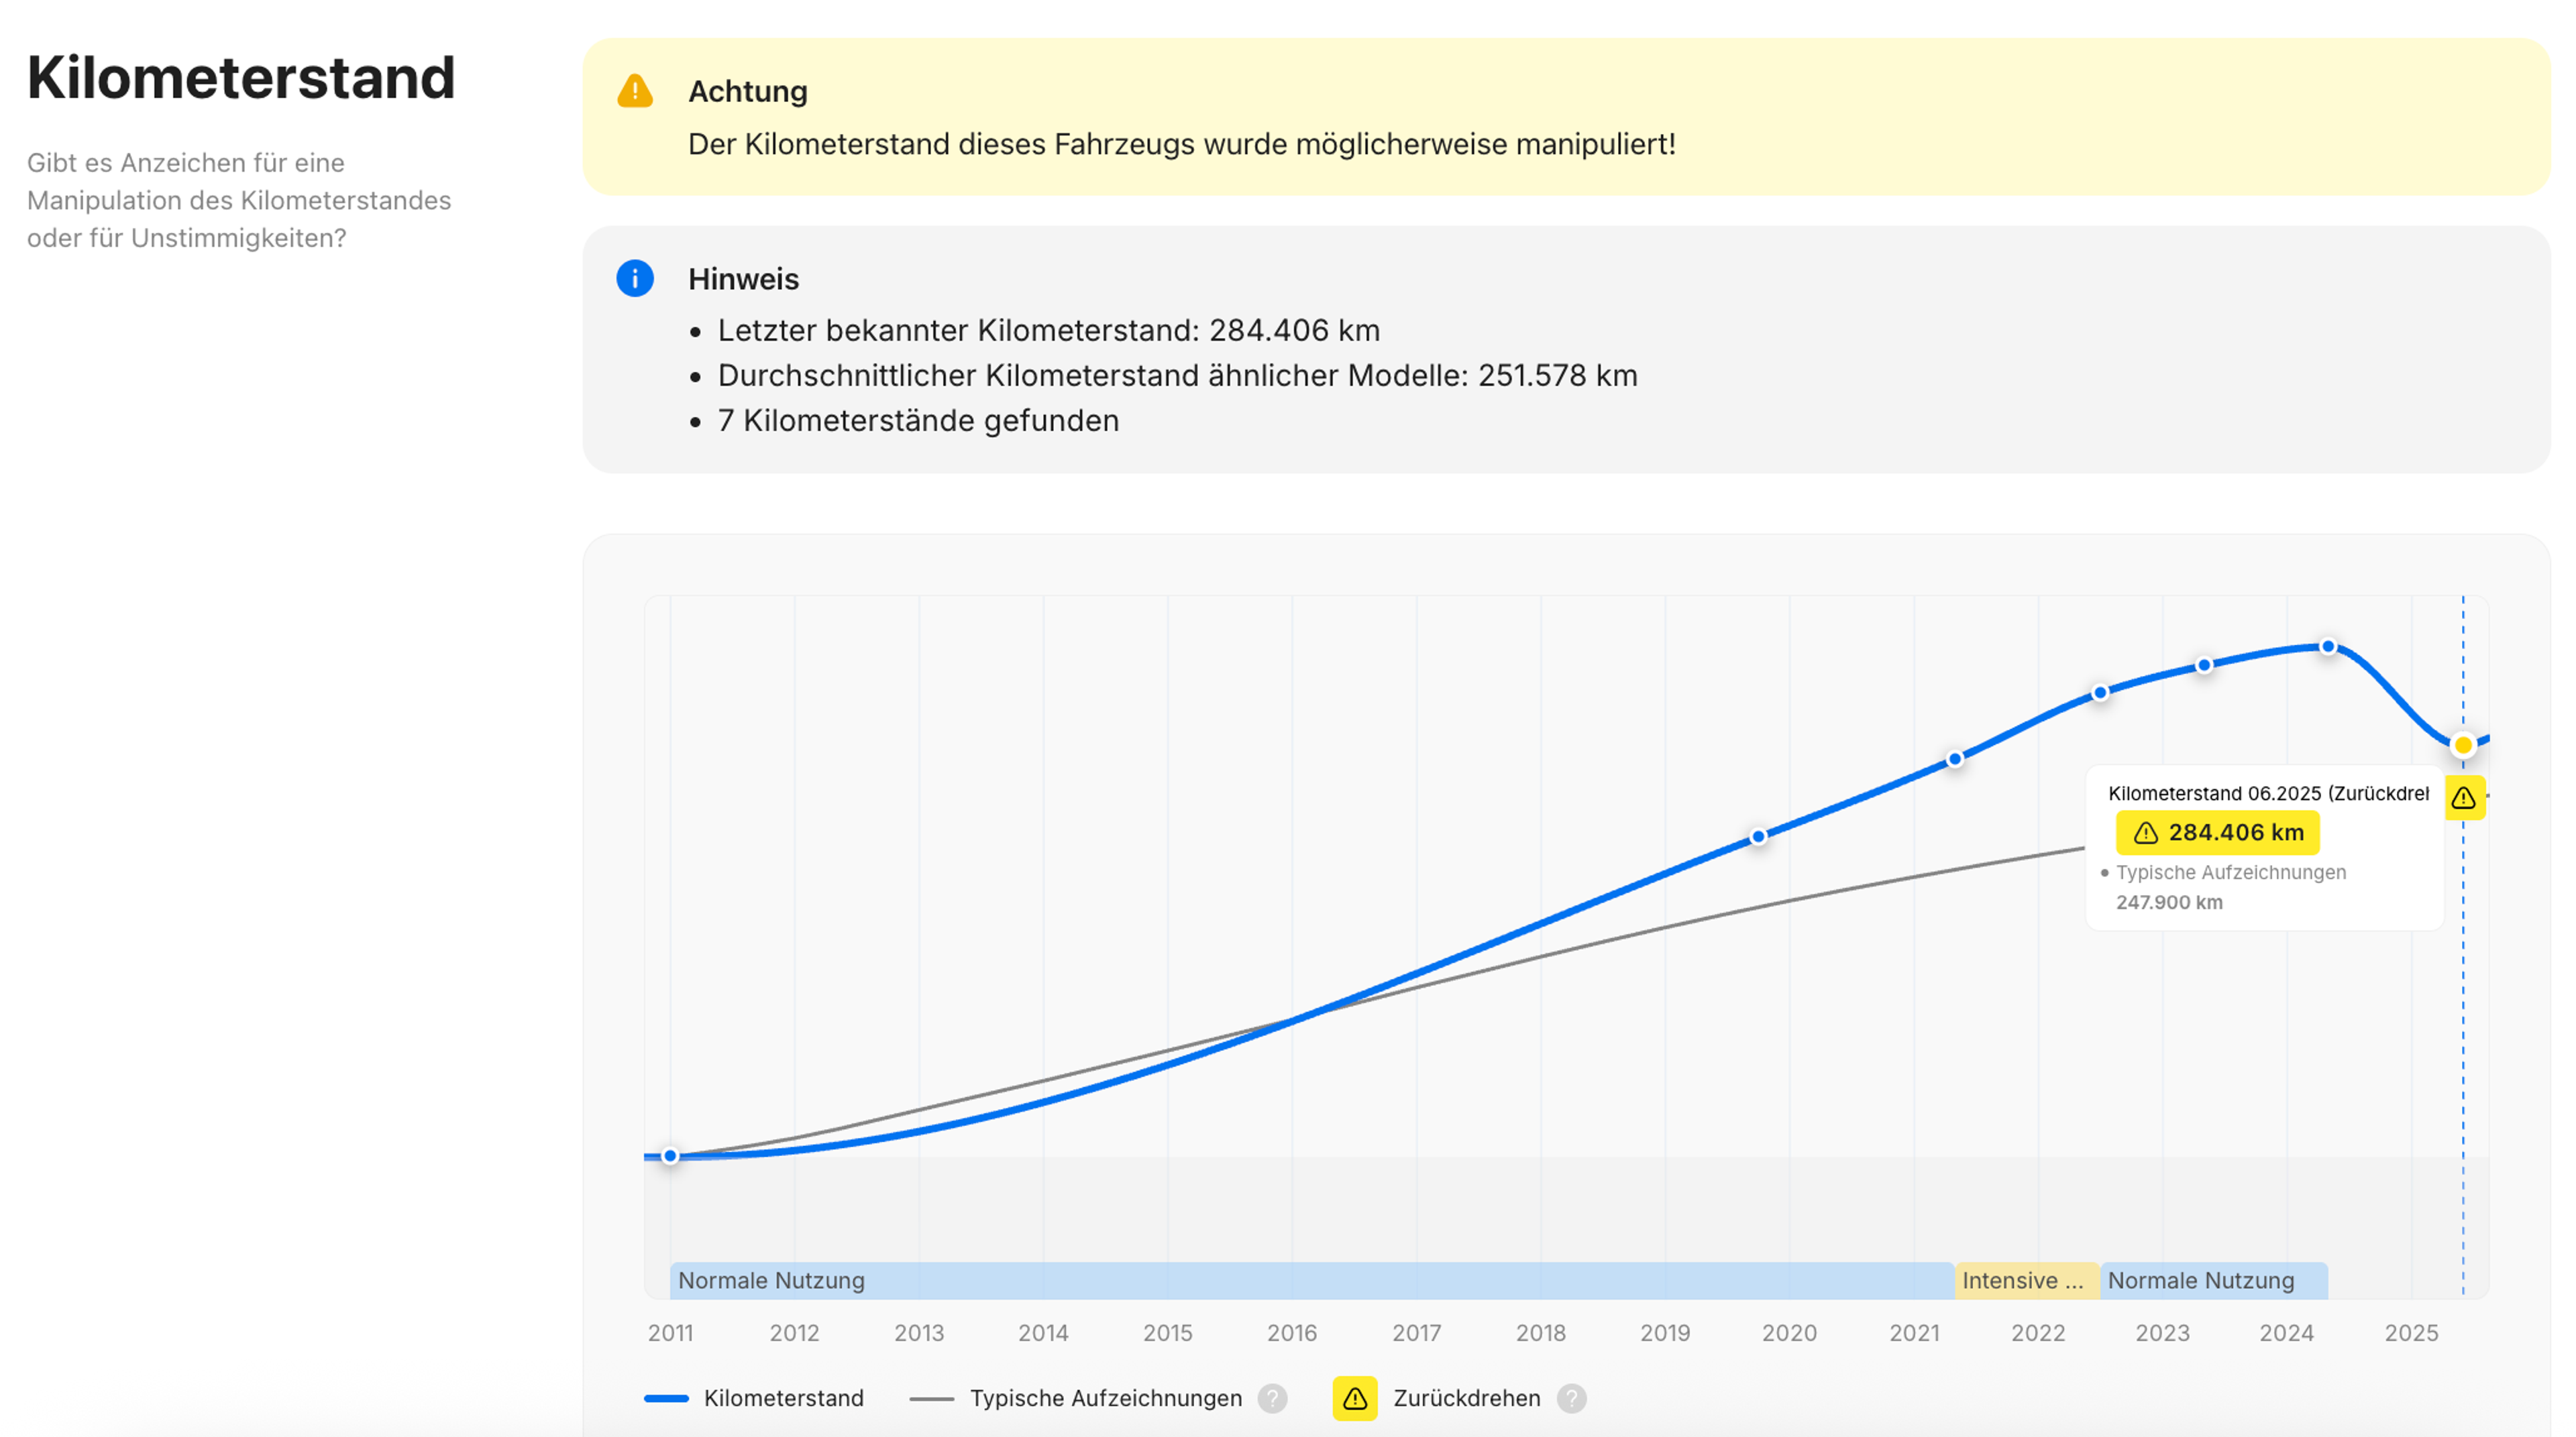
Task: Click Durchschnittlicher Kilometerstand ähnlicher Modelle line
Action: click(1178, 376)
